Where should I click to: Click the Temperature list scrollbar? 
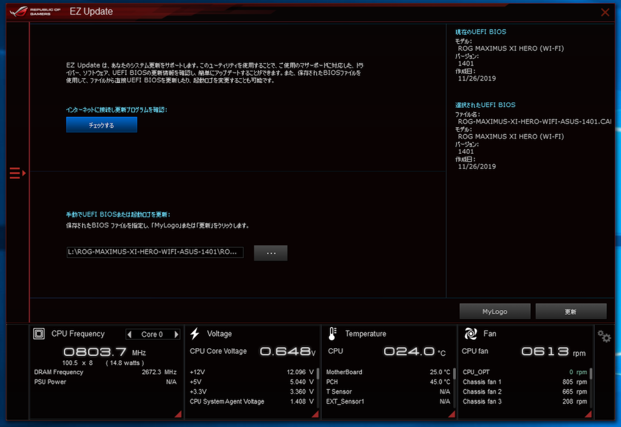454,374
